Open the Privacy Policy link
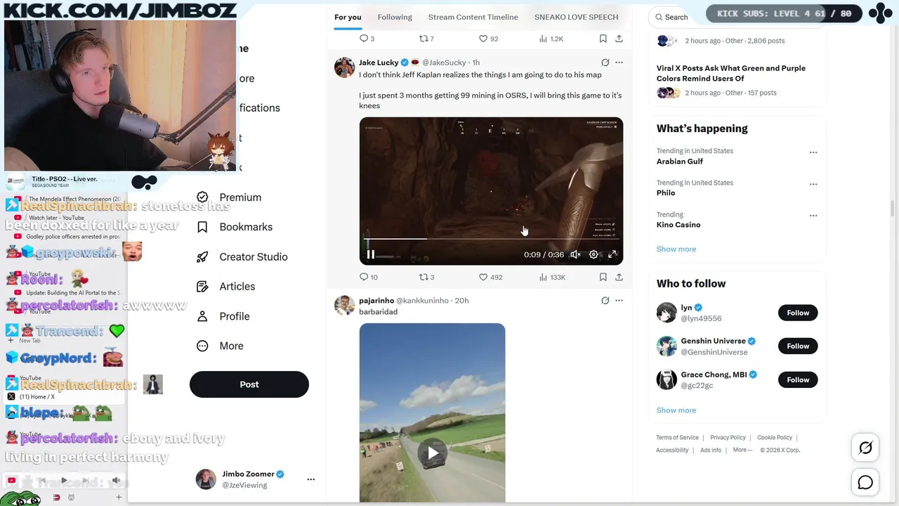This screenshot has width=899, height=506. coord(728,438)
